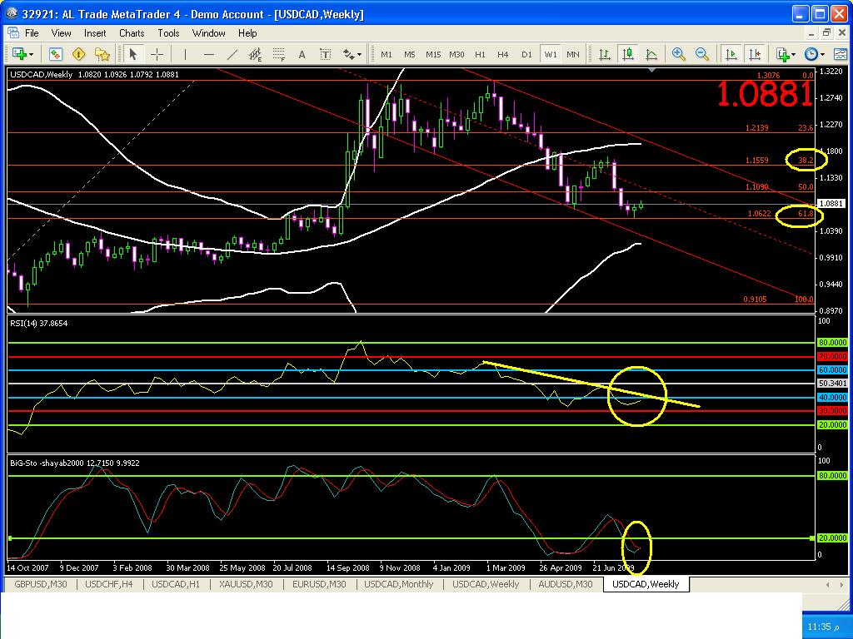Screen dimensions: 853x639
Task: Toggle Chart Shift button
Action: (755, 54)
